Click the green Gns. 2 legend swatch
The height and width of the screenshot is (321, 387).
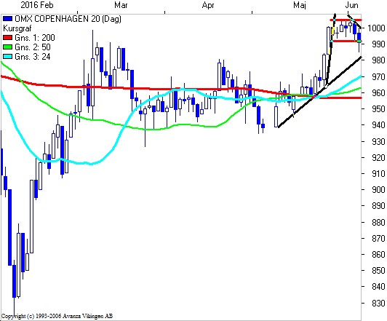tap(7, 47)
